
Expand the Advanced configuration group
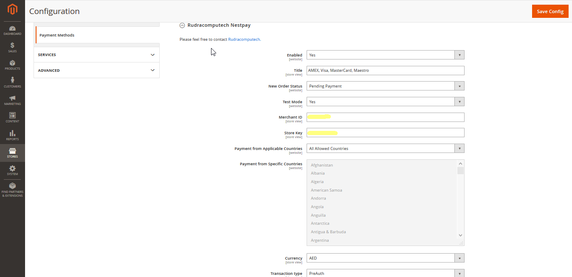click(x=96, y=71)
